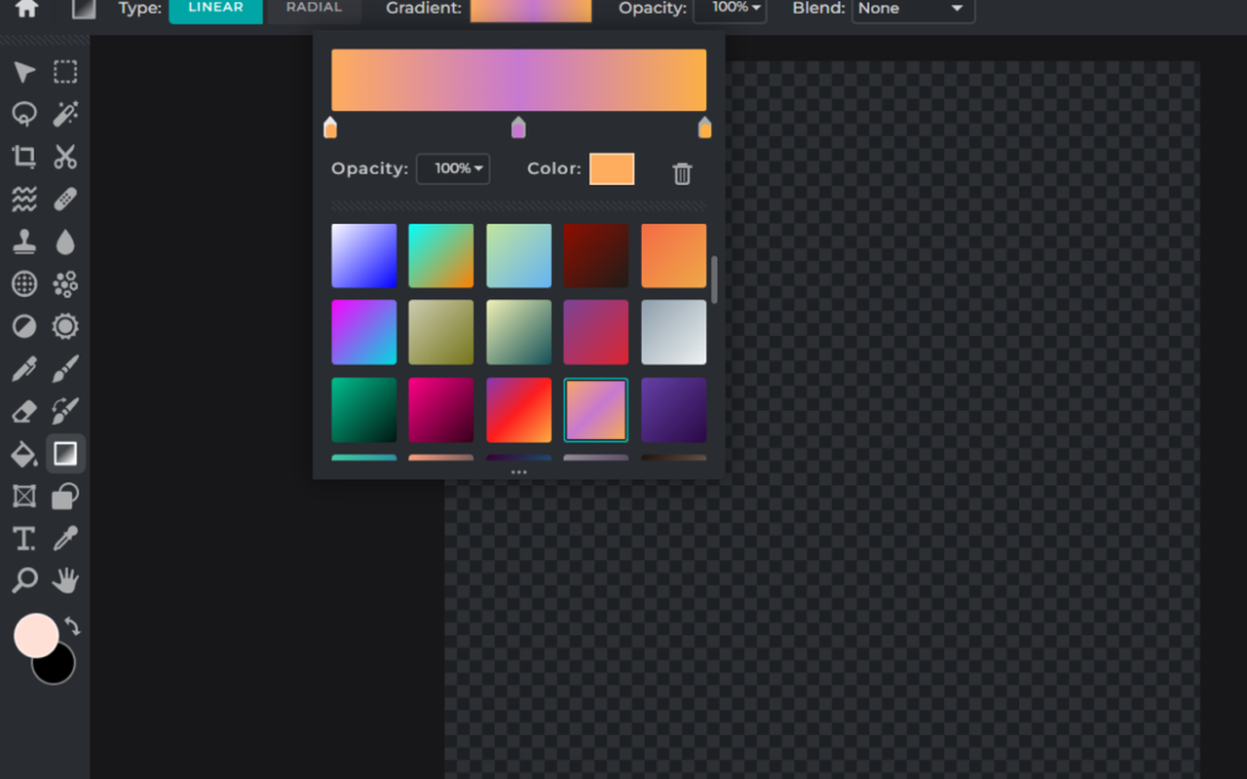Select the Zoom magnifier tool
The image size is (1247, 779).
point(24,581)
